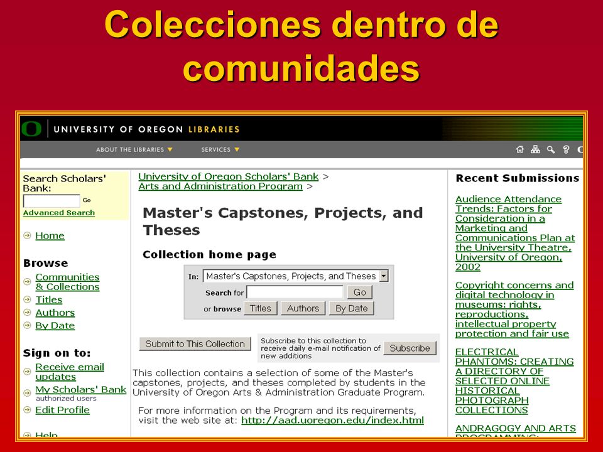Browse Communities & Collections link
603x452 pixels.
[x=68, y=282]
